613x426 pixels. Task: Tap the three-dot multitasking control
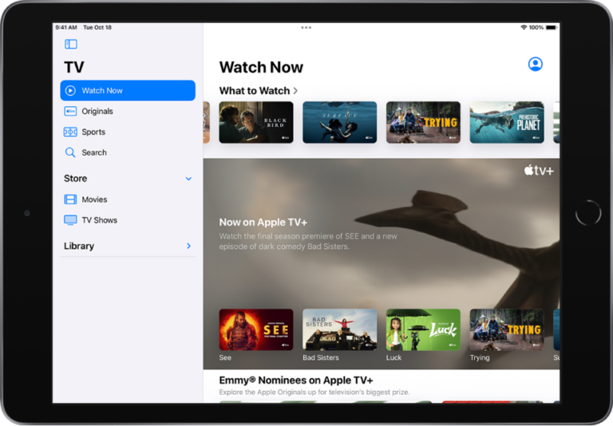306,28
